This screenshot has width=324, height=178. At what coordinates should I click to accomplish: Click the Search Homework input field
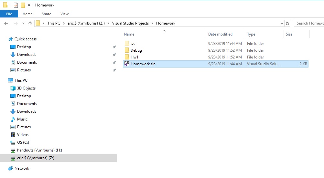point(309,23)
